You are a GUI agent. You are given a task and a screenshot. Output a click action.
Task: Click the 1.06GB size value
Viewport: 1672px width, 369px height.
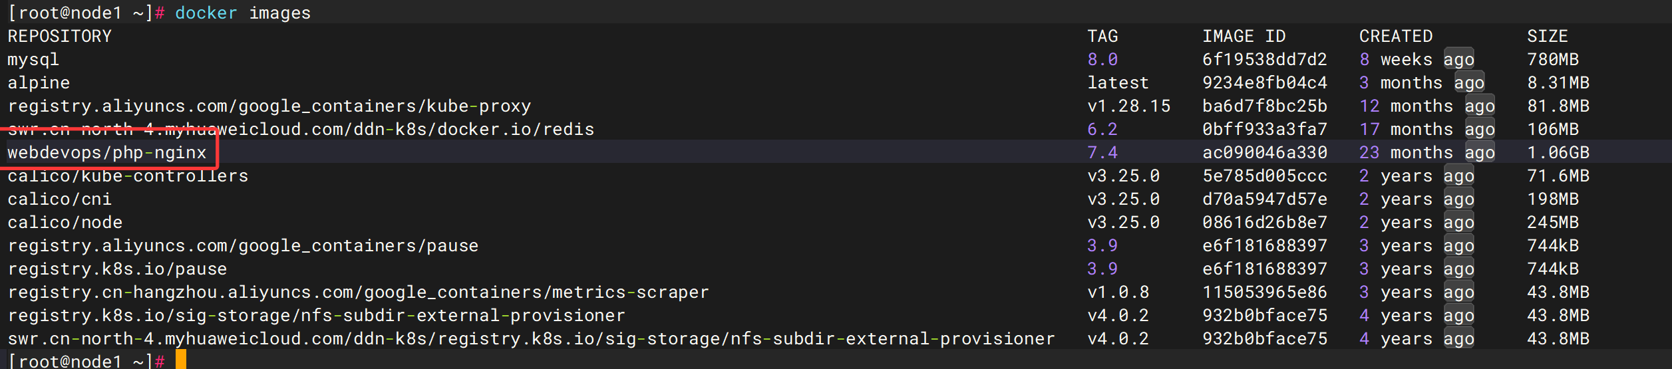click(1558, 153)
